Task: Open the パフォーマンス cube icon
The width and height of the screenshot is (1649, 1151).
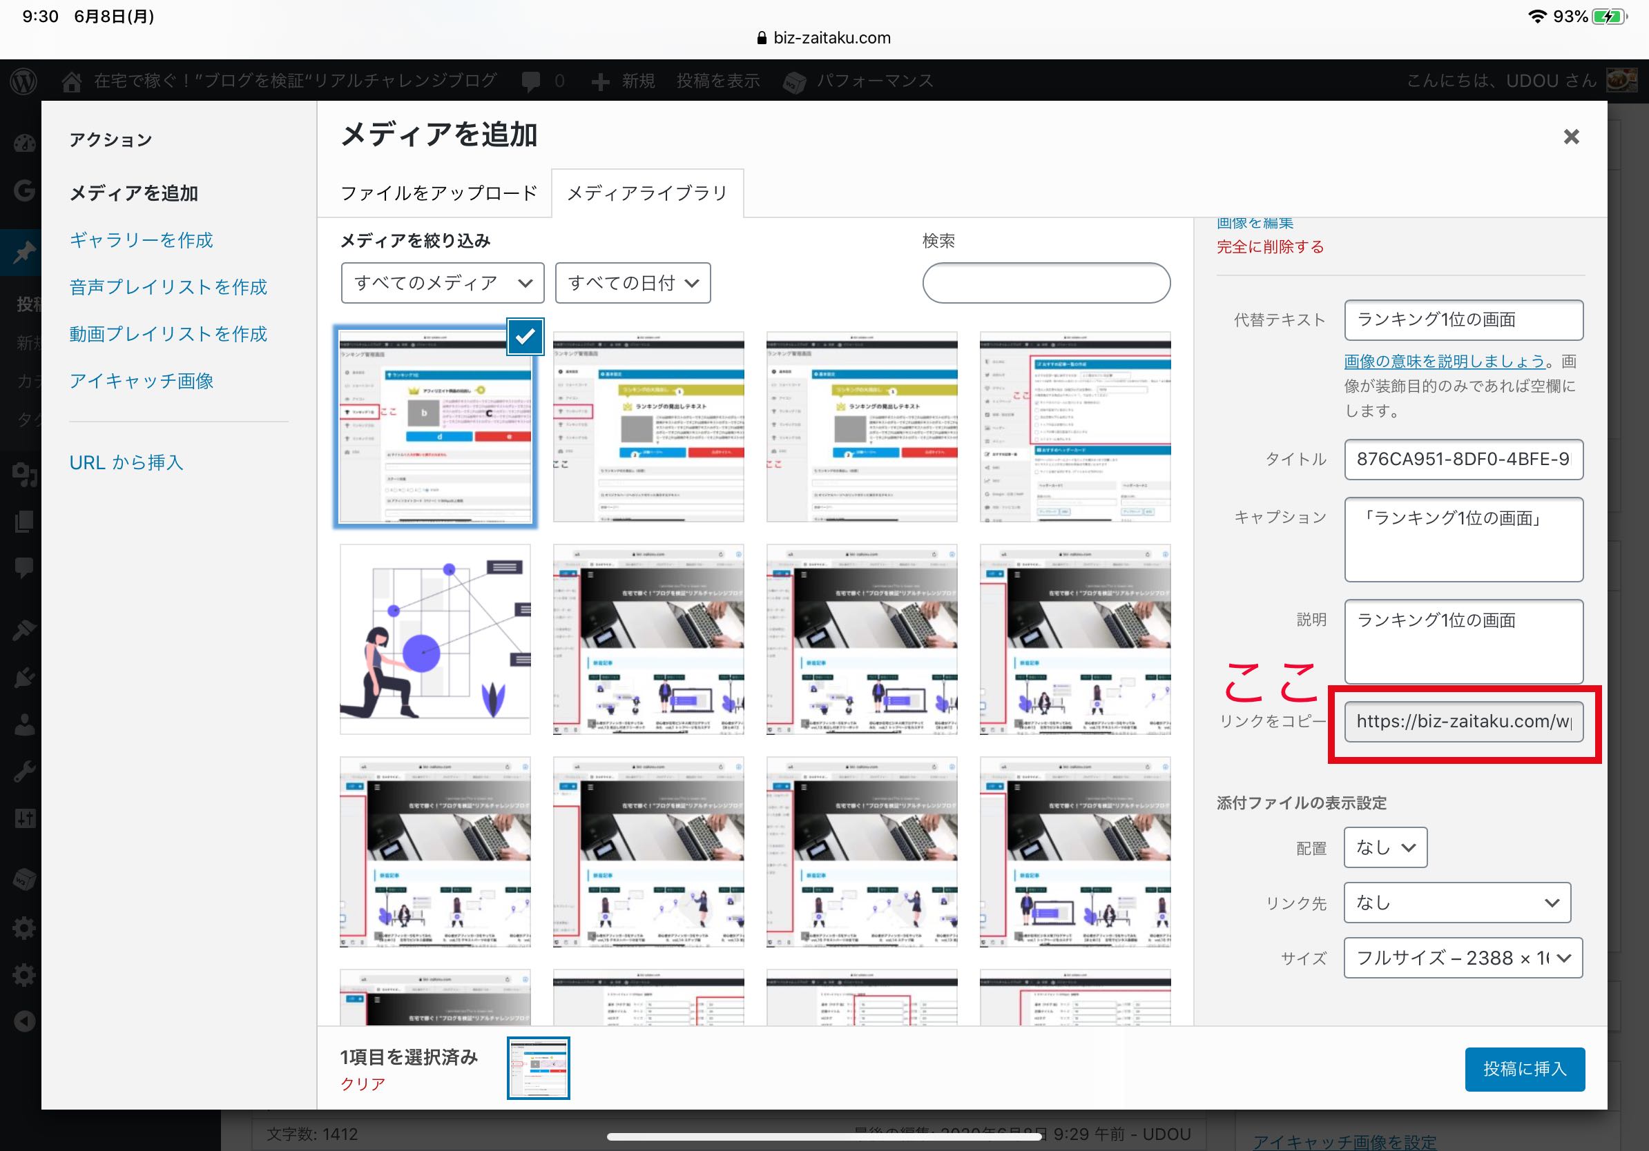Action: (794, 82)
